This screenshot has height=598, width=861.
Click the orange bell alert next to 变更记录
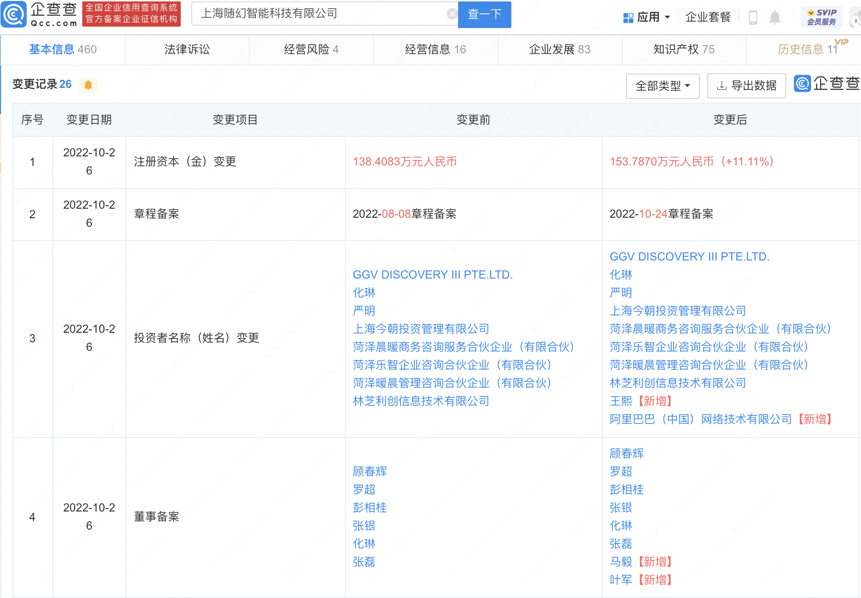(x=88, y=85)
